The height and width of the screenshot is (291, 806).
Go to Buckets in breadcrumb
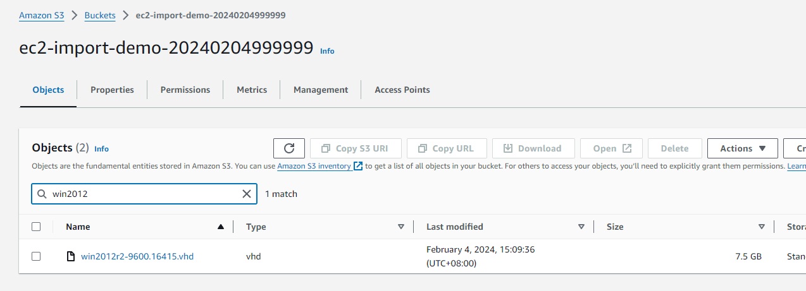coord(100,15)
